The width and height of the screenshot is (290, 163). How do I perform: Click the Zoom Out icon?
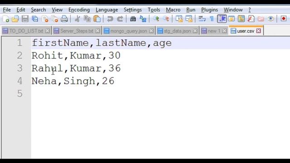tap(166, 19)
